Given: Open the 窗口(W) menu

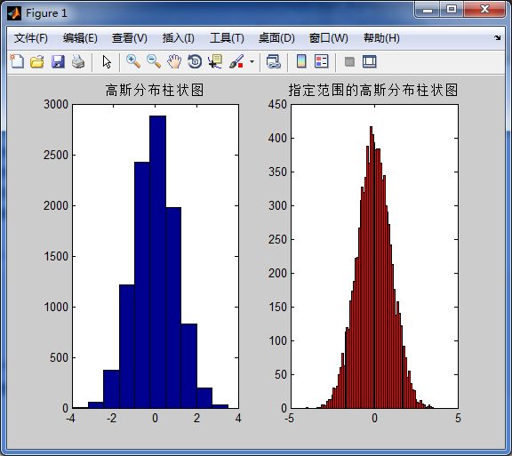Looking at the screenshot, I should [329, 38].
